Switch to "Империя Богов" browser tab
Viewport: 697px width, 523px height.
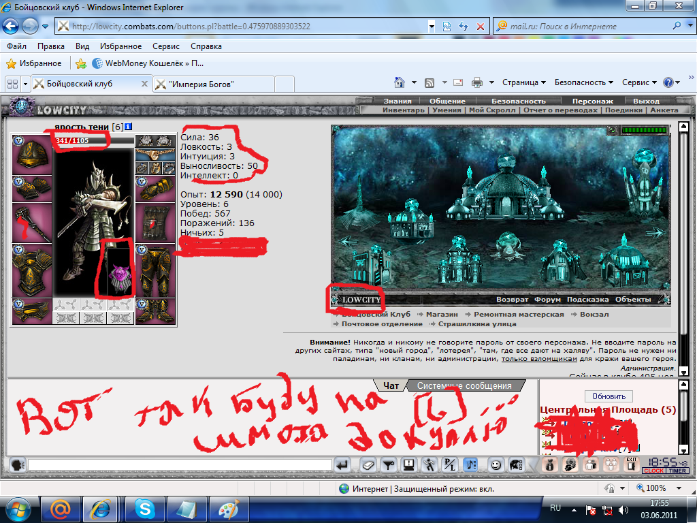(x=213, y=84)
